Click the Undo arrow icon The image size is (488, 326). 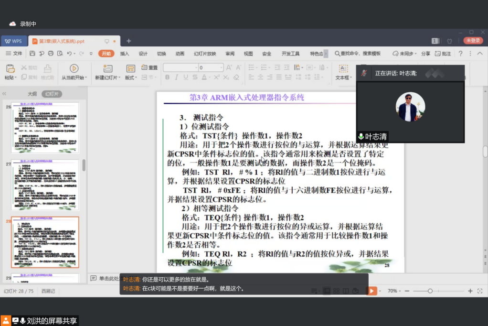tap(69, 54)
